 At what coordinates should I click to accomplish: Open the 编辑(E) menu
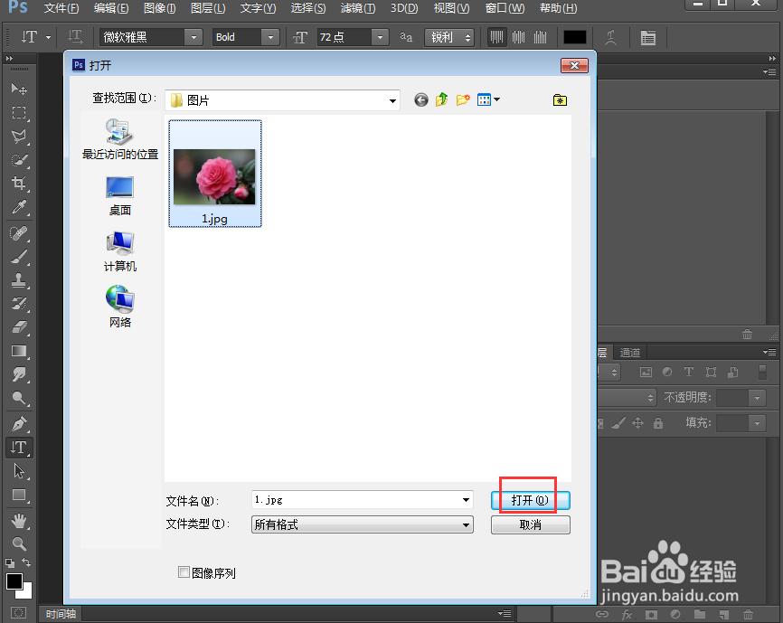coord(111,8)
